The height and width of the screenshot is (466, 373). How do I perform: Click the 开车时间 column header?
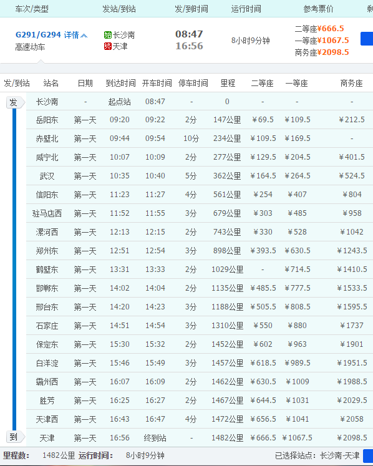click(157, 83)
